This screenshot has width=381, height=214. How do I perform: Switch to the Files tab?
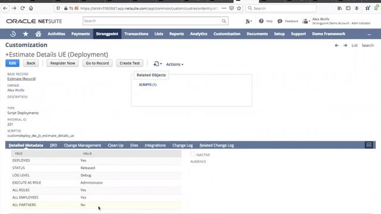point(134,145)
